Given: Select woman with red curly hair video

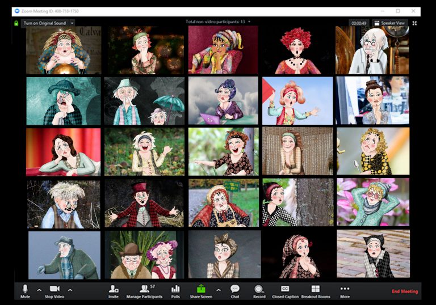Looking at the screenshot, I should click(x=297, y=50).
